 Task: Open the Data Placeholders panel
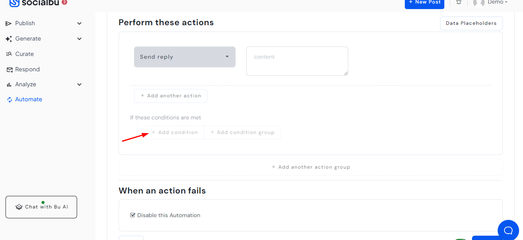coord(471,23)
